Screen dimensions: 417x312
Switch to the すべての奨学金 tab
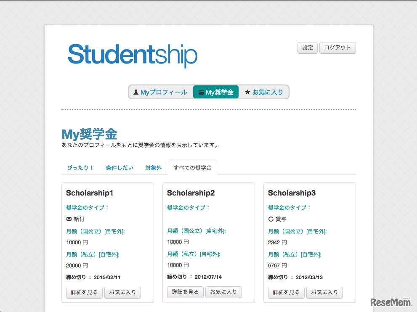pos(192,167)
